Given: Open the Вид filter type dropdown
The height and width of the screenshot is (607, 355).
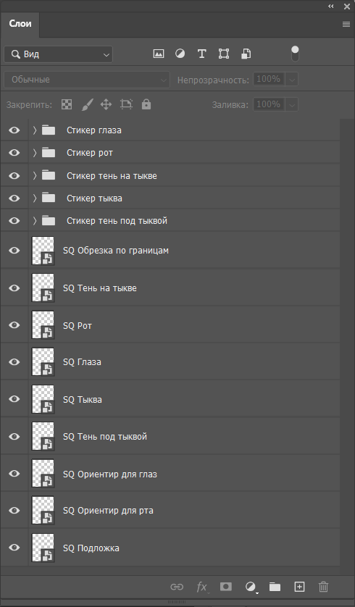Looking at the screenshot, I should pyautogui.click(x=59, y=54).
